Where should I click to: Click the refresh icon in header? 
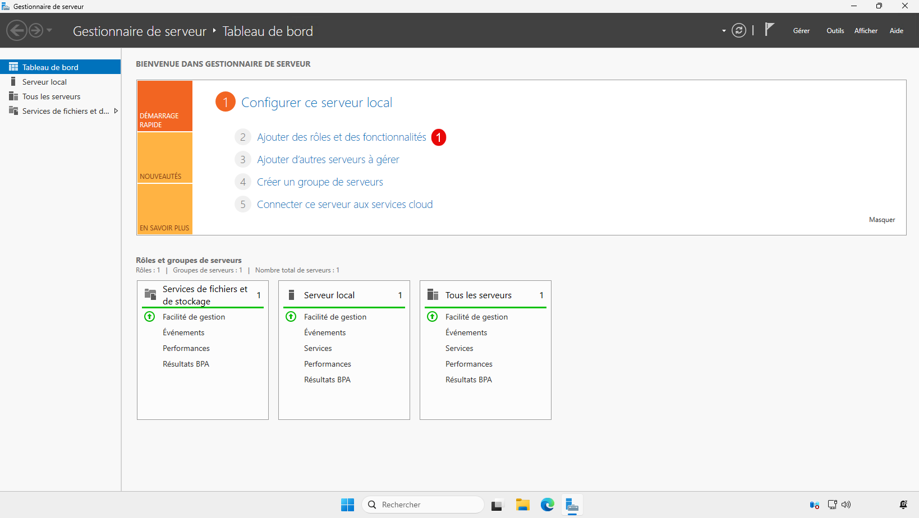[x=739, y=30]
